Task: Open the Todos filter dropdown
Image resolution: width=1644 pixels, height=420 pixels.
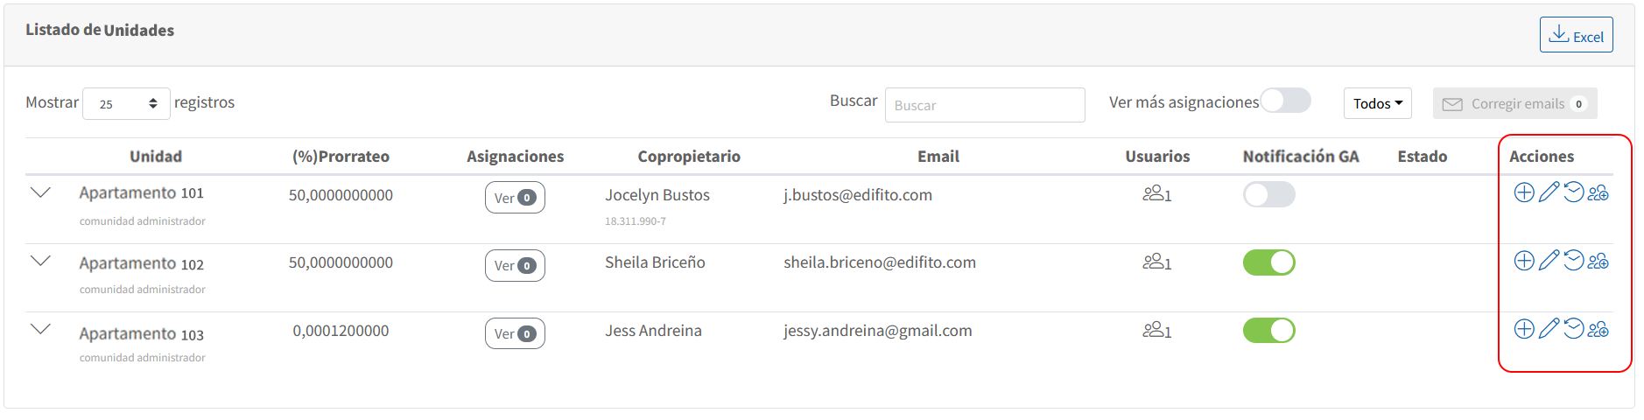Action: coord(1377,103)
